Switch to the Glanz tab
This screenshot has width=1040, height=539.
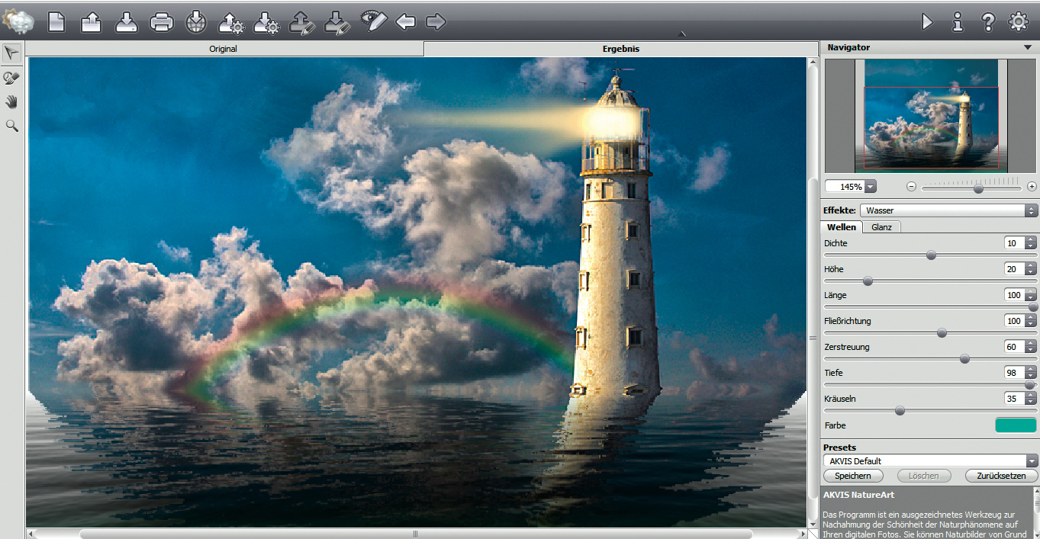coord(881,227)
